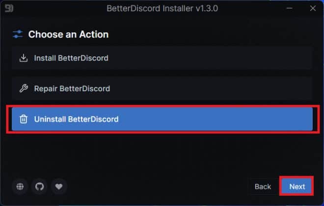Select the highlighted Uninstall BetterDiscord option row
Image resolution: width=324 pixels, height=206 pixels.
[x=162, y=119]
